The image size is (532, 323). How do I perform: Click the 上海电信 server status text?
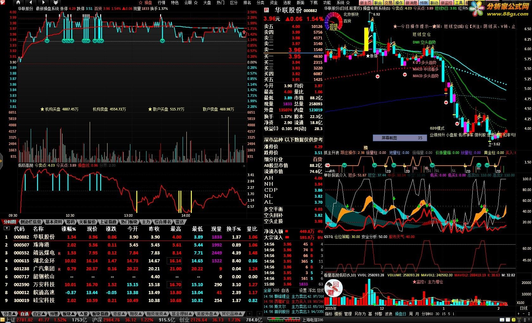point(313,320)
